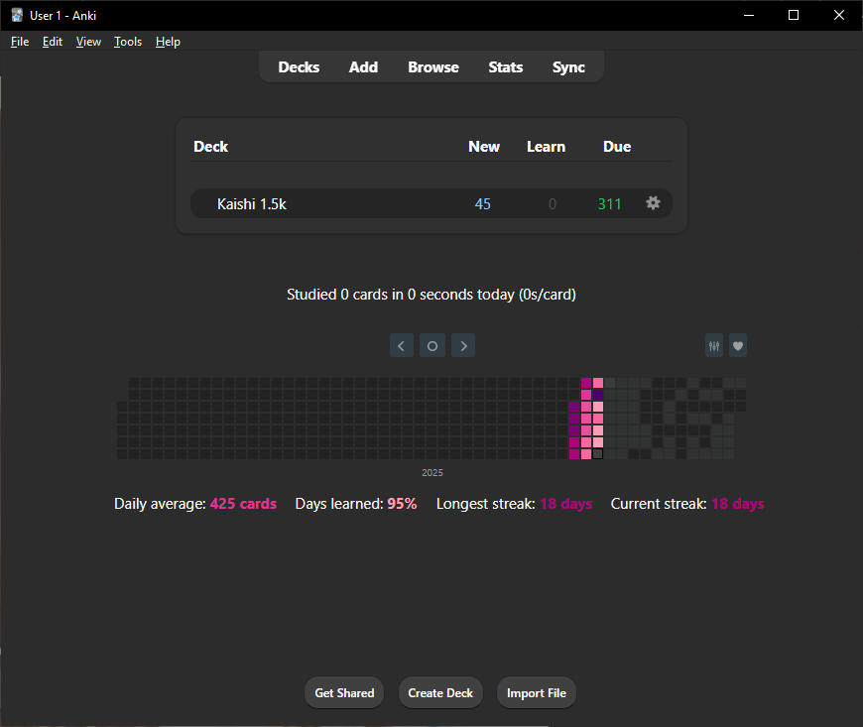Image resolution: width=863 pixels, height=727 pixels.
Task: Click the Days learned 95% stat
Action: tap(356, 504)
